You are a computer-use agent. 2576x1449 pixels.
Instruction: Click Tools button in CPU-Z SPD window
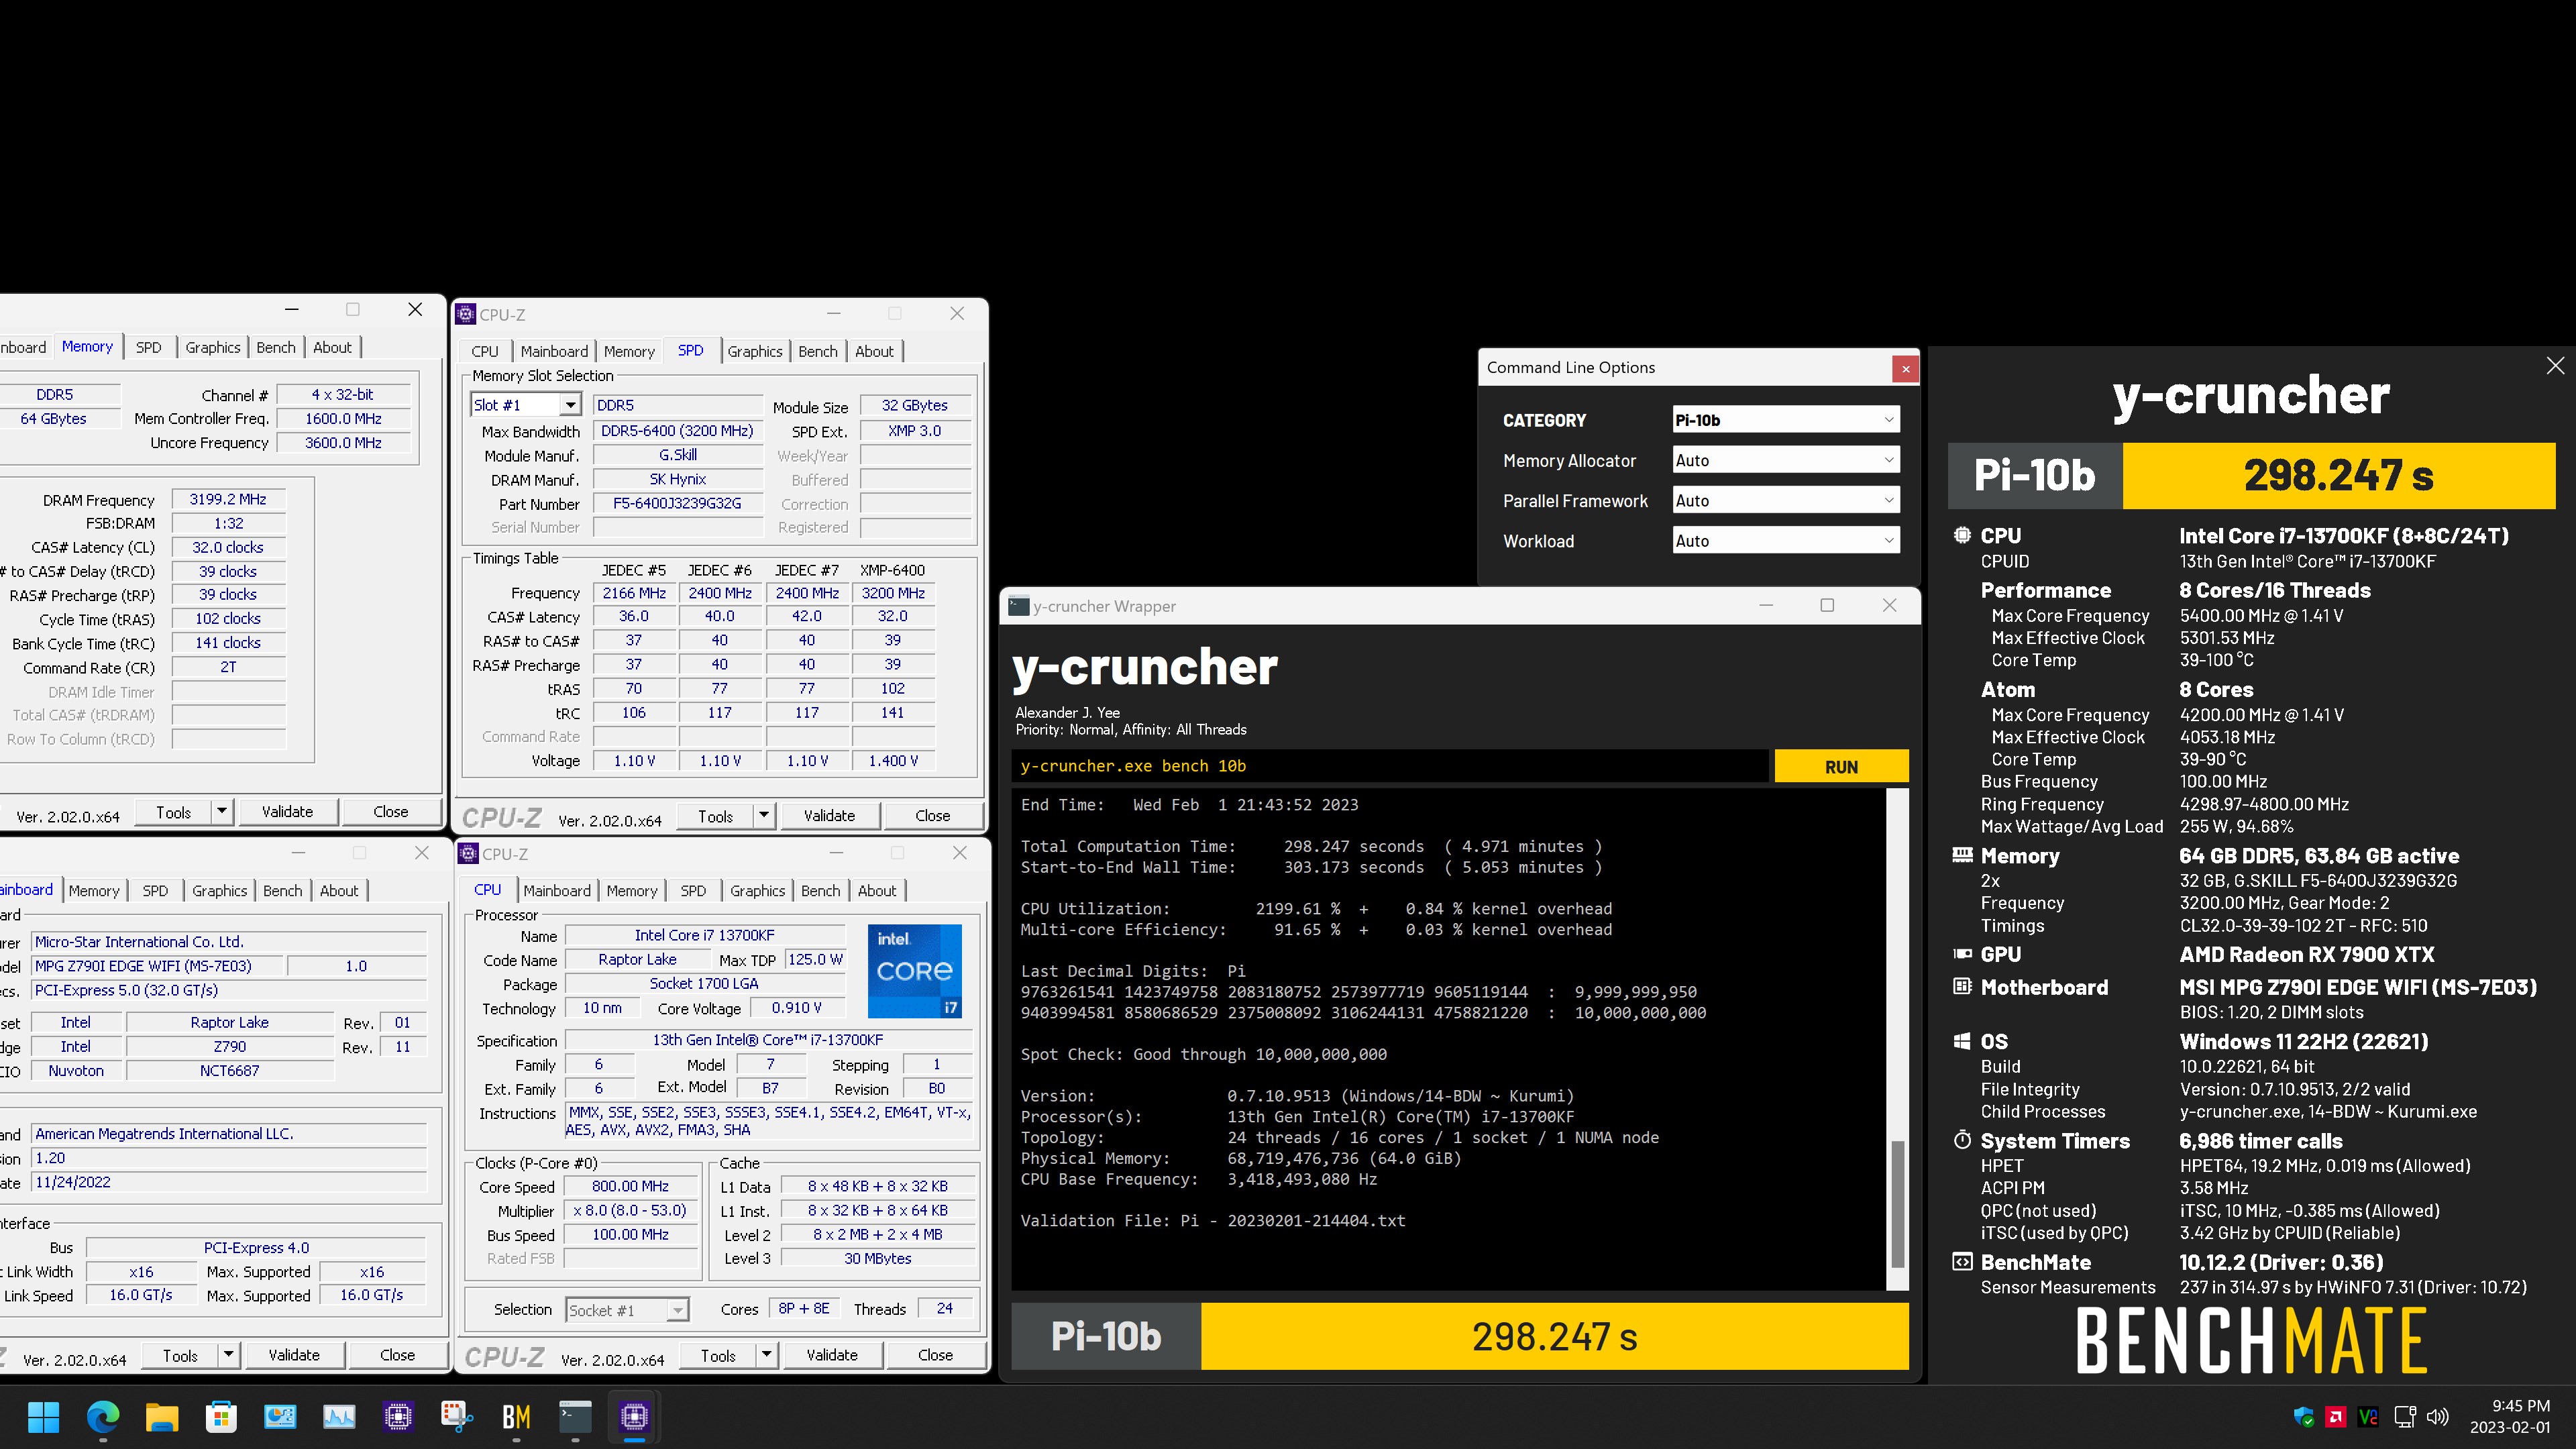coord(715,816)
